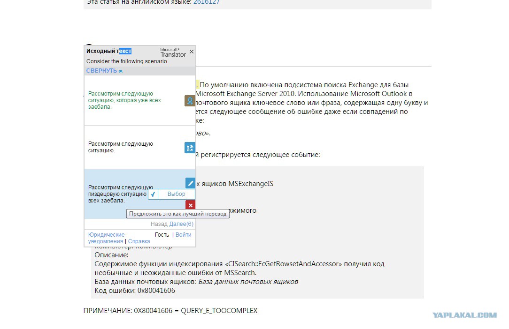This screenshot has height=329, width=509.
Task: Click the source text 'Consider the following scenario.'
Action: [127, 61]
